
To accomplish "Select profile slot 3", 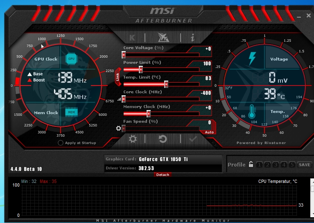I will click(x=276, y=164).
